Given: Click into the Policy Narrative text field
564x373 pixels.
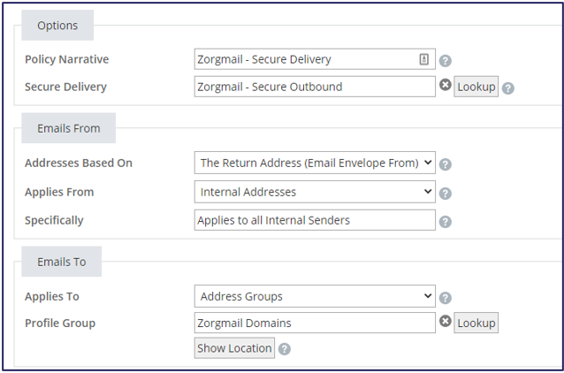Looking at the screenshot, I should pos(305,59).
